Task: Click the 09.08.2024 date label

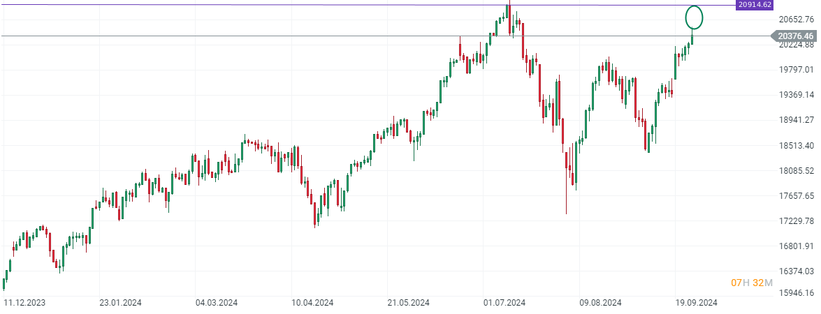Action: pyautogui.click(x=601, y=303)
